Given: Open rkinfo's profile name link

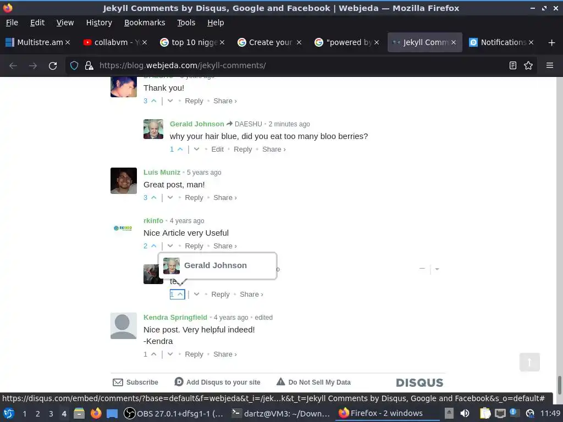Looking at the screenshot, I should coord(153,221).
